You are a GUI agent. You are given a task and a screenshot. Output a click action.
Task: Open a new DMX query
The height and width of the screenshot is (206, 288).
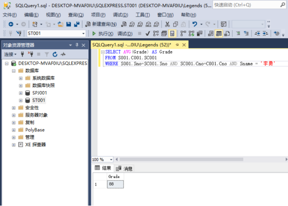(140, 24)
